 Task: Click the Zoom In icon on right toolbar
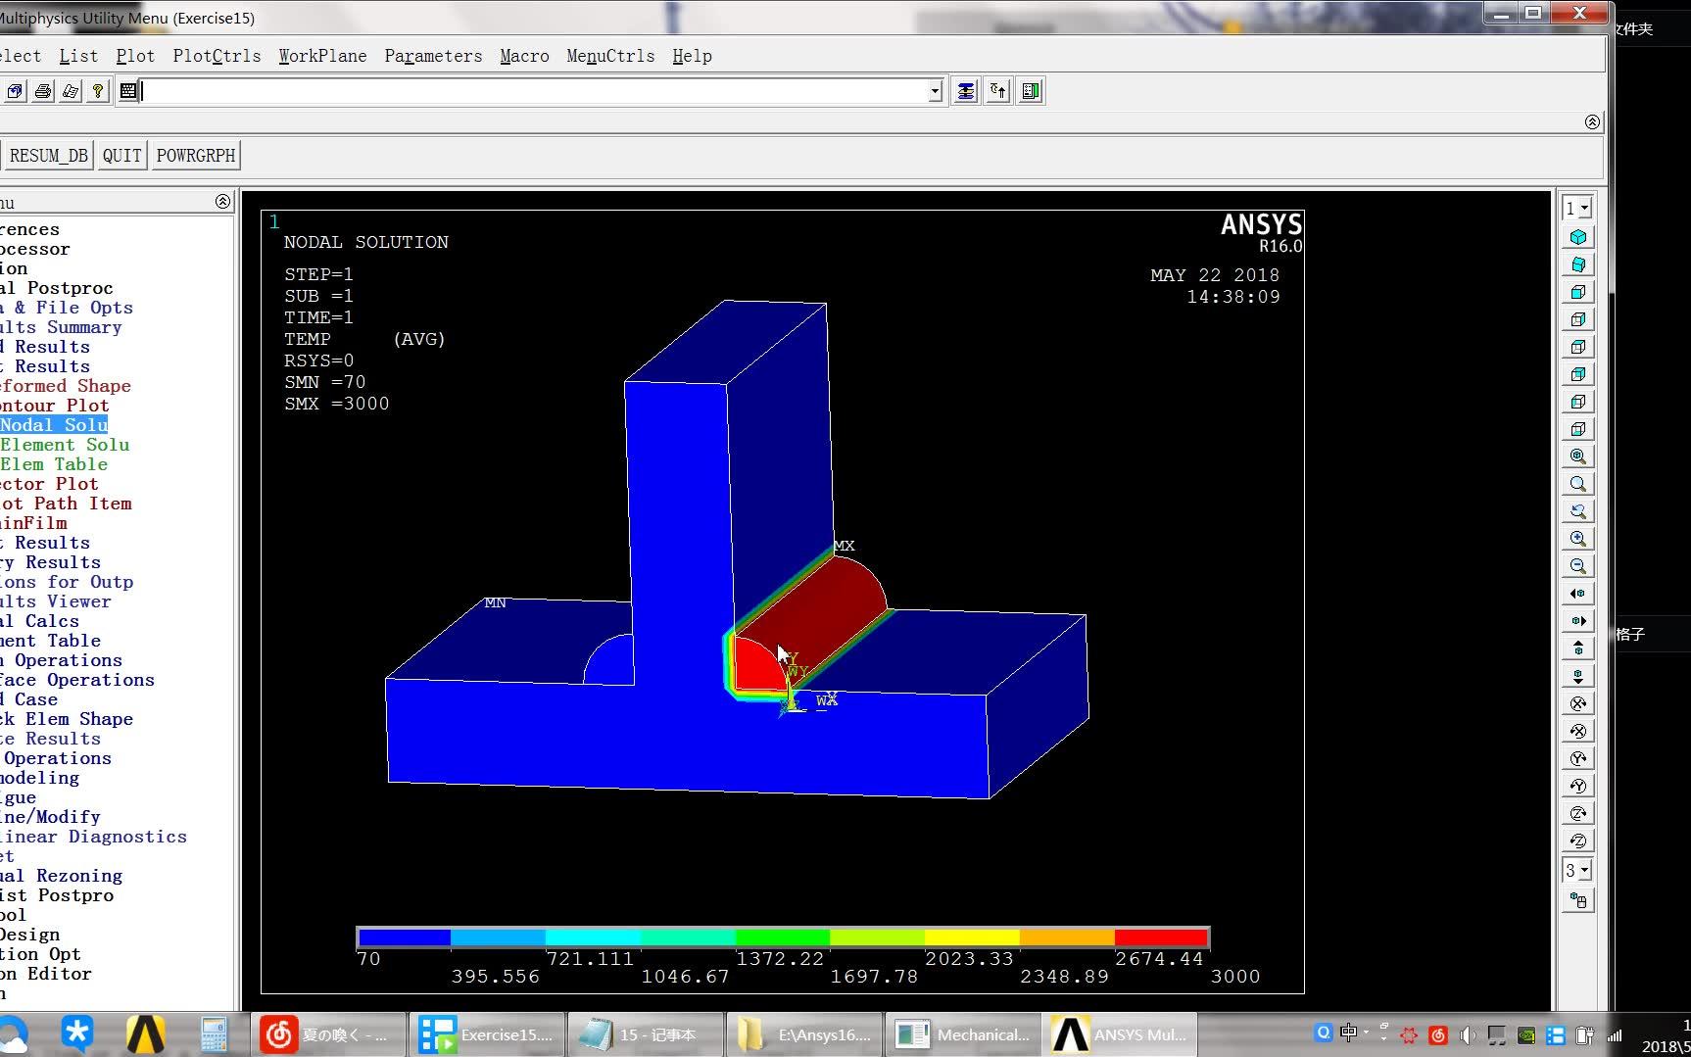tap(1577, 538)
